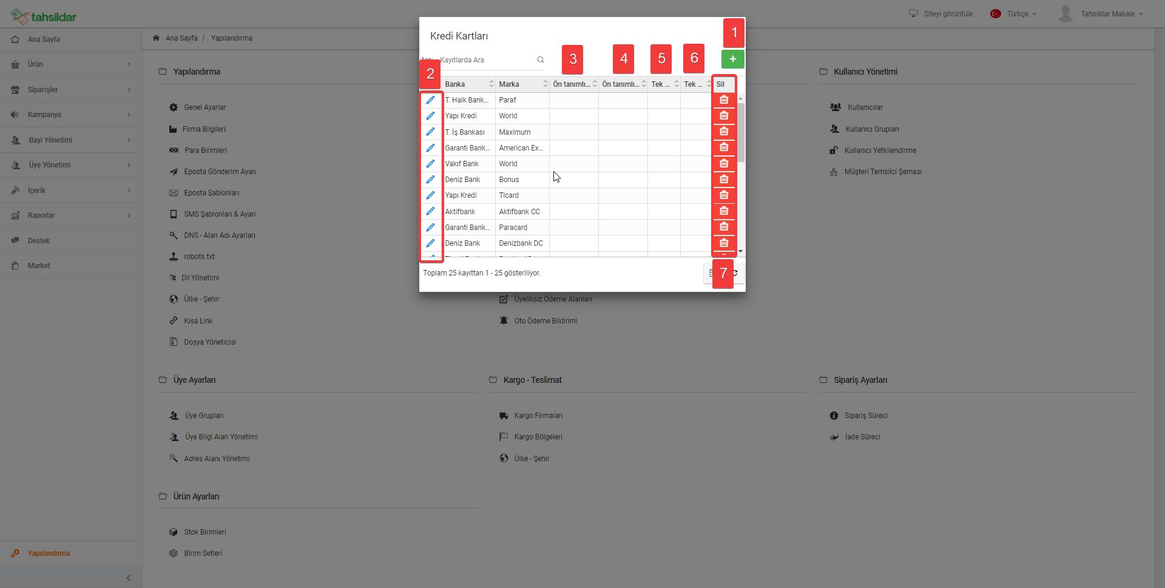Open İade Süreci link
Image resolution: width=1165 pixels, height=588 pixels.
pos(862,437)
